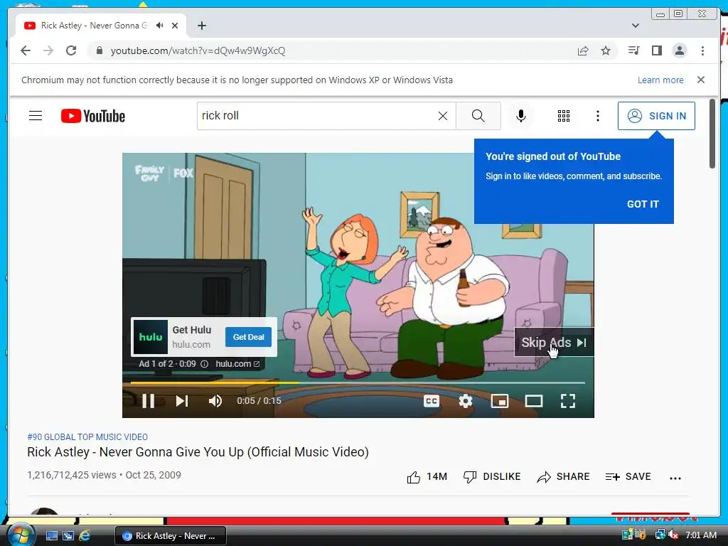Screen dimensions: 728x546
Task: Switch to theater mode
Action: pos(533,401)
